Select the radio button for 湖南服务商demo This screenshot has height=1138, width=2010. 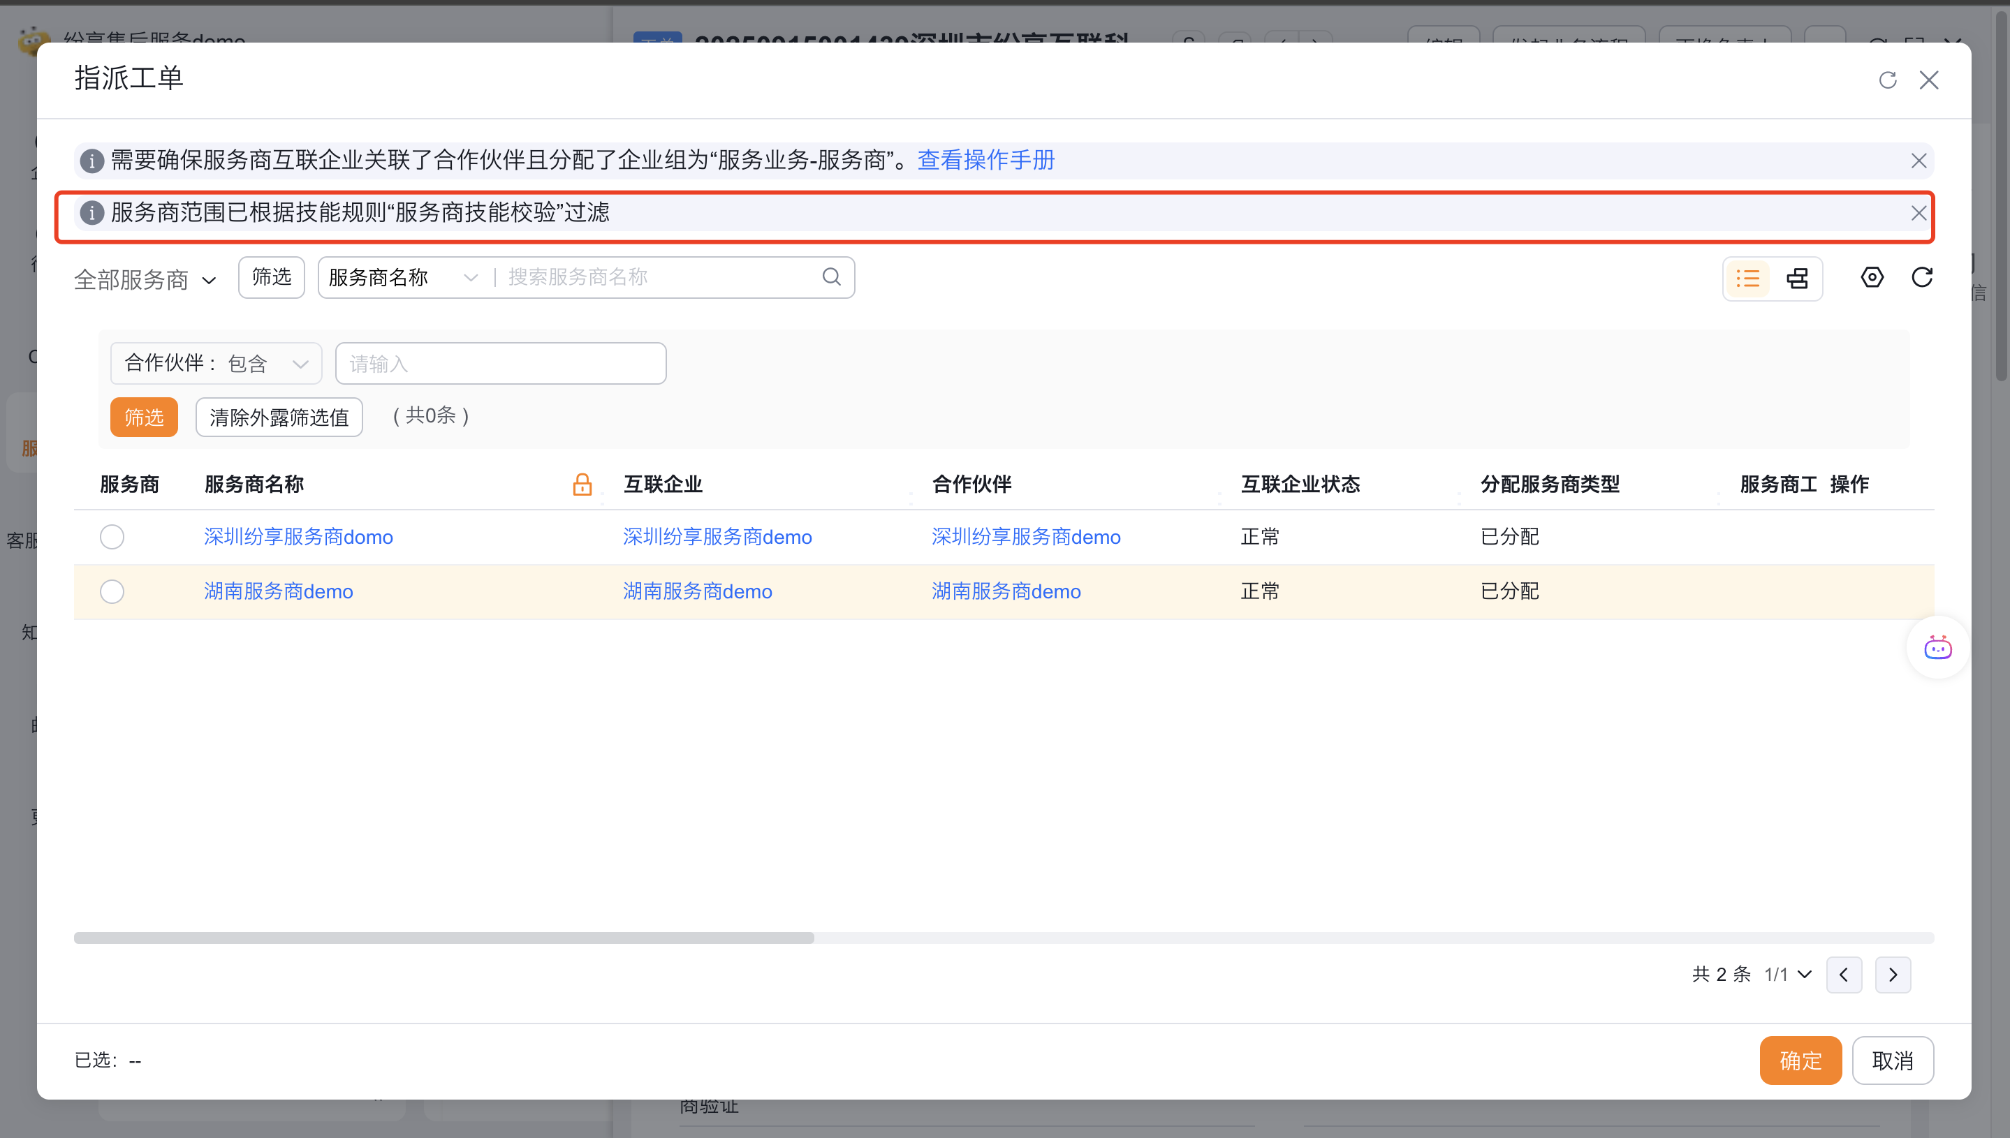pos(112,591)
